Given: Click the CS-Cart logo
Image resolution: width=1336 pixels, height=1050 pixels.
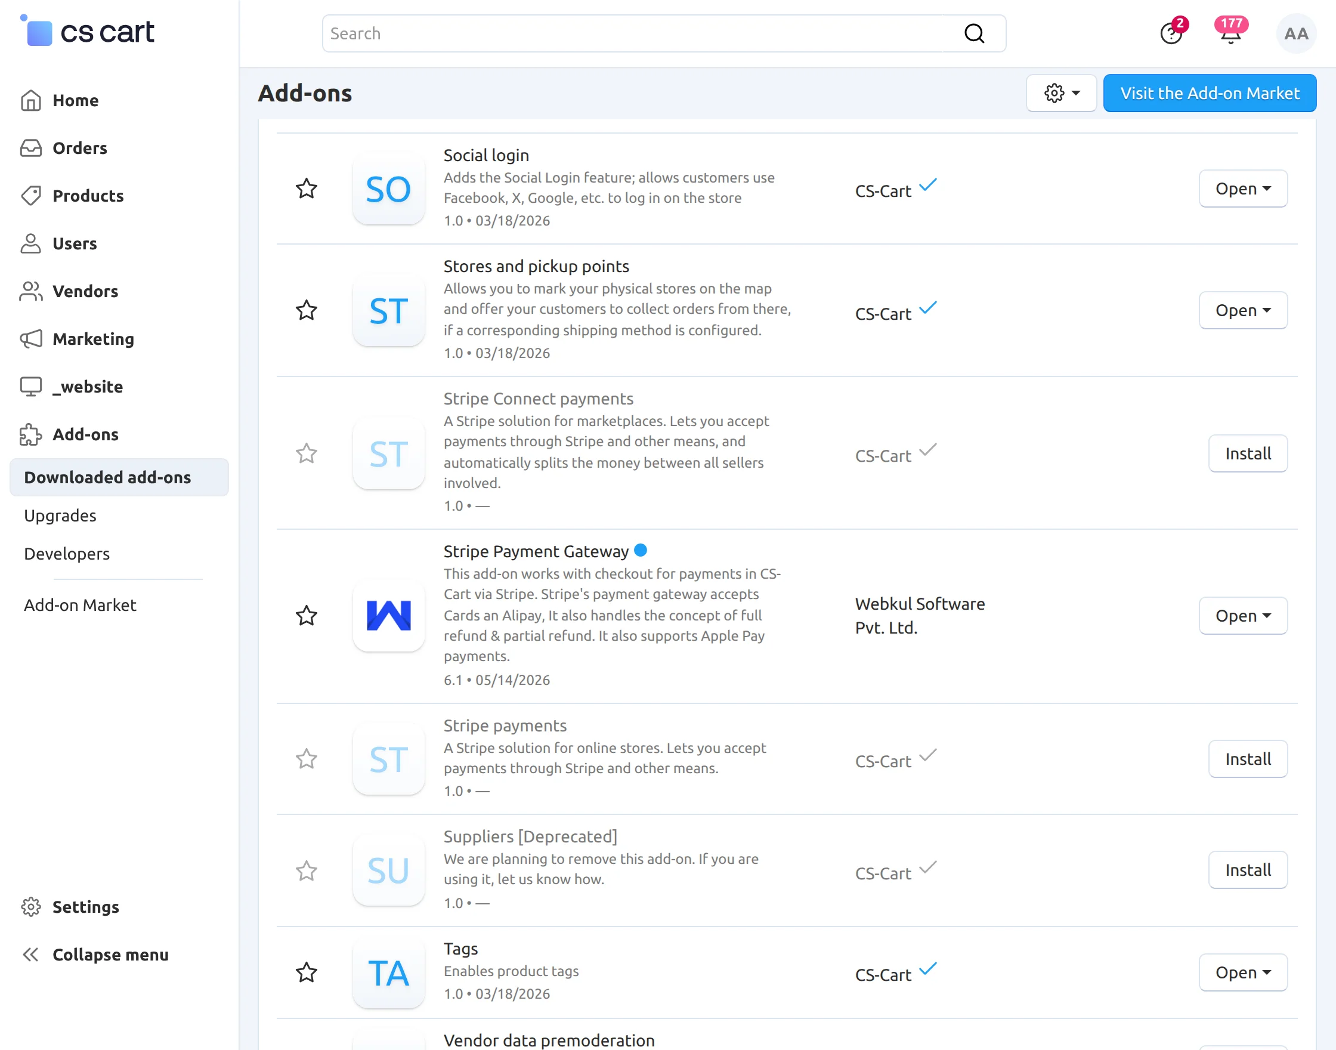Looking at the screenshot, I should (87, 31).
